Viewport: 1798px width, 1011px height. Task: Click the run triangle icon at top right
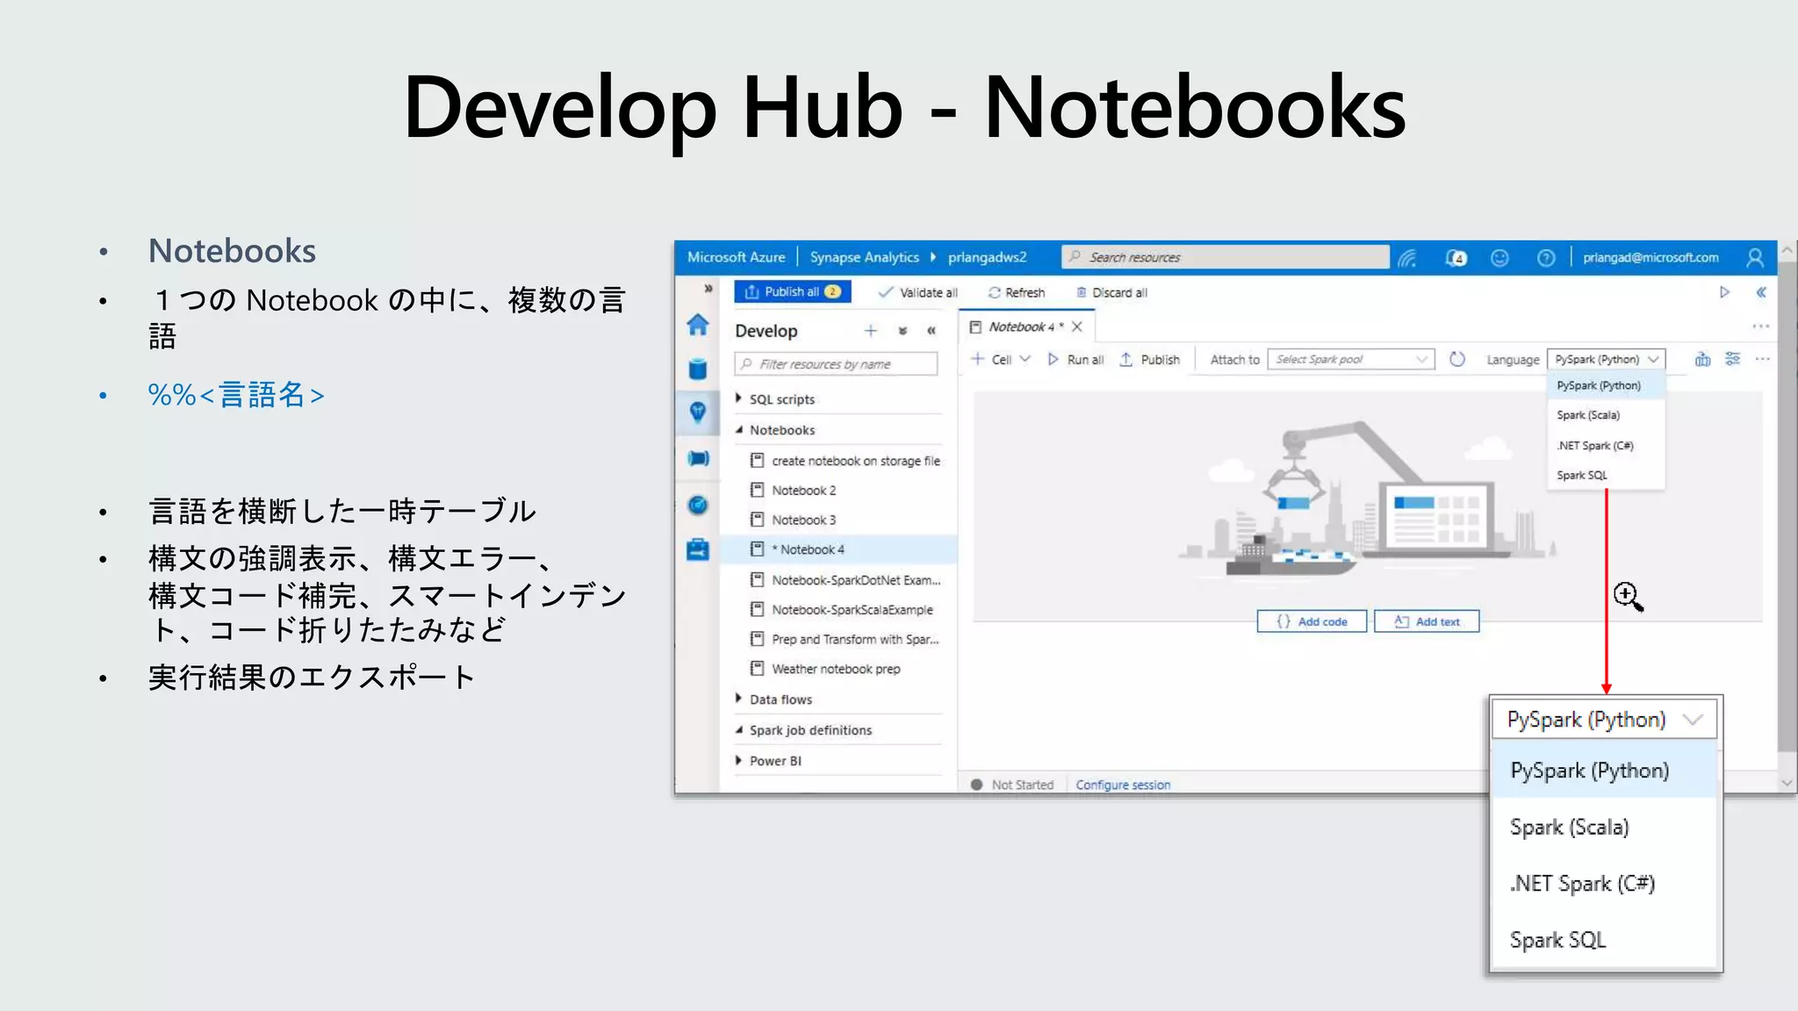coord(1724,292)
